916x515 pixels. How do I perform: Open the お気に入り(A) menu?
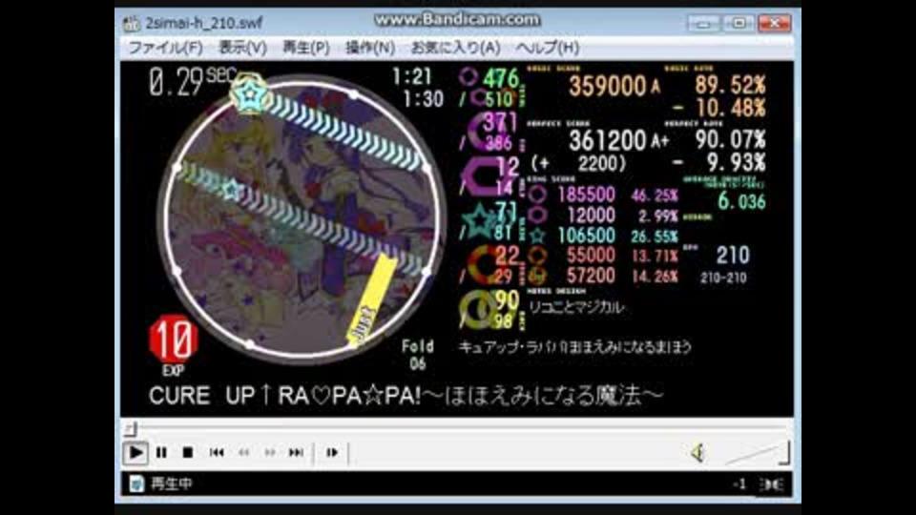(x=455, y=48)
